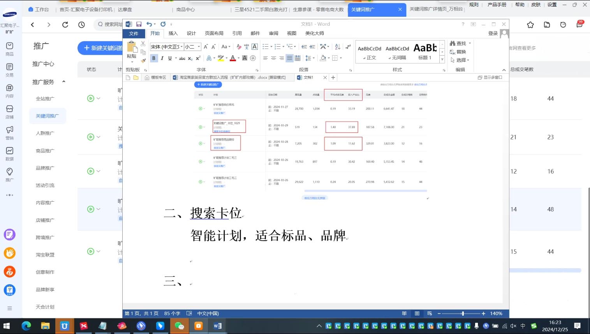The width and height of the screenshot is (590, 334).
Task: Apply the Heading 1 style
Action: tap(425, 51)
